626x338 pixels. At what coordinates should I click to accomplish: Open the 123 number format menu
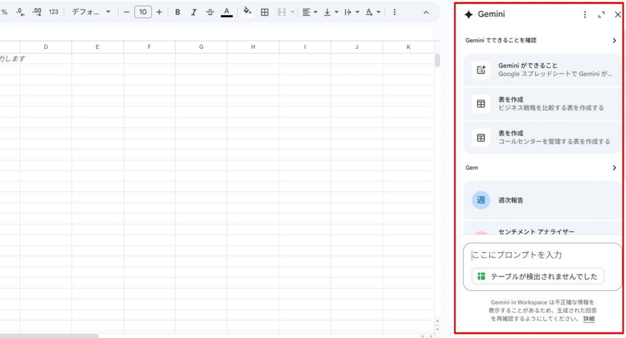pos(54,12)
